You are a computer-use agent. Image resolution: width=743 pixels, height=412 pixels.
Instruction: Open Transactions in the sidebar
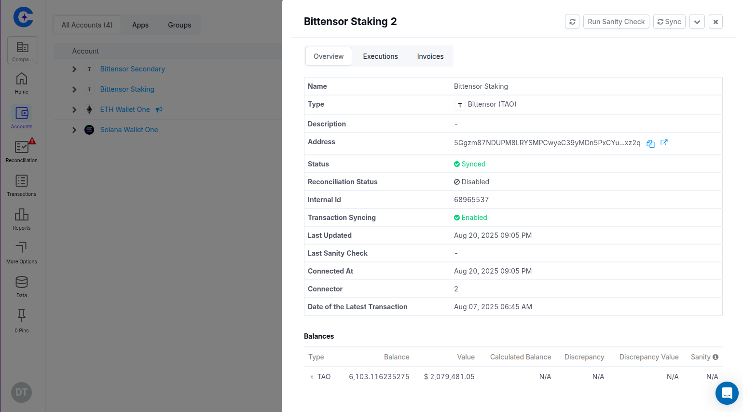[x=22, y=185]
